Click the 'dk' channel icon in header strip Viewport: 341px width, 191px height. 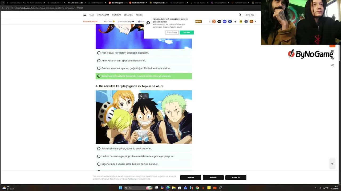[235, 21]
